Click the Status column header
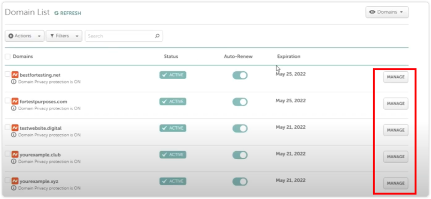 pyautogui.click(x=171, y=57)
